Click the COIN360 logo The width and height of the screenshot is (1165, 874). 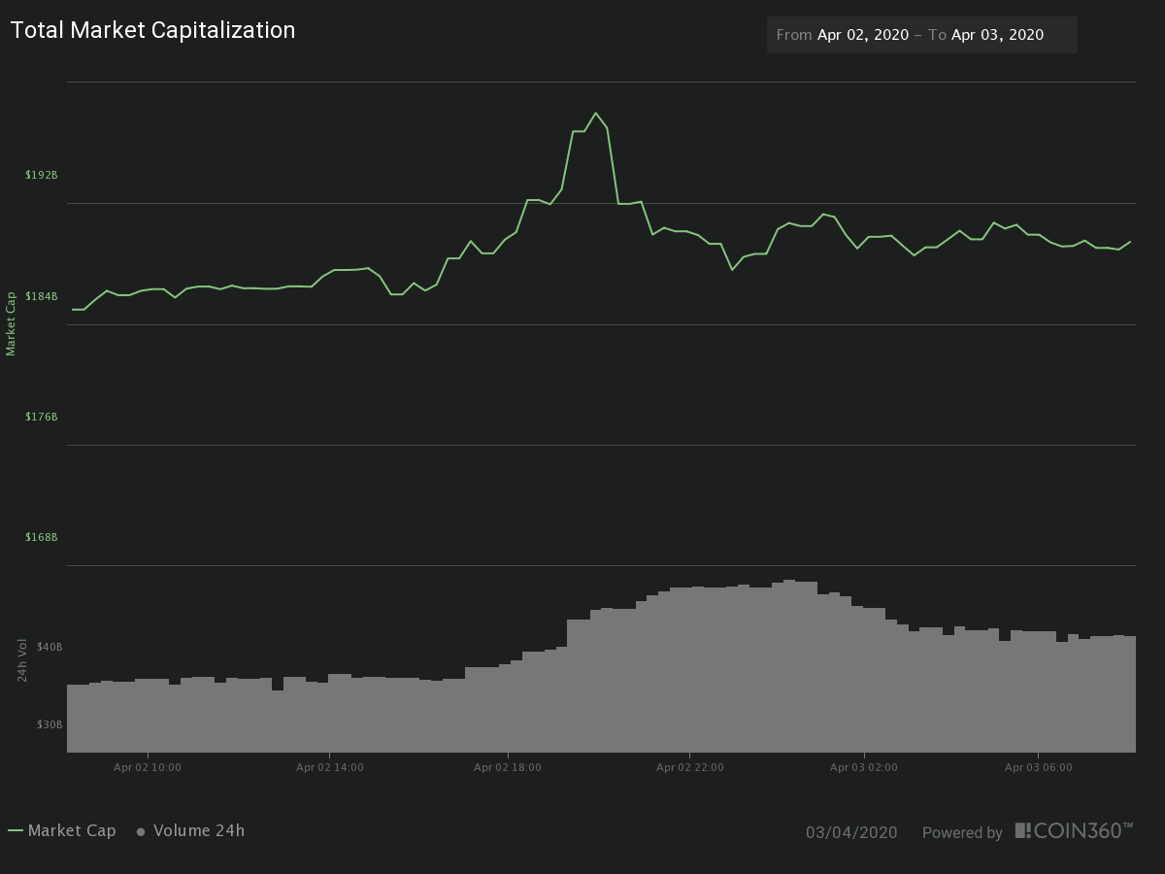[x=1073, y=830]
